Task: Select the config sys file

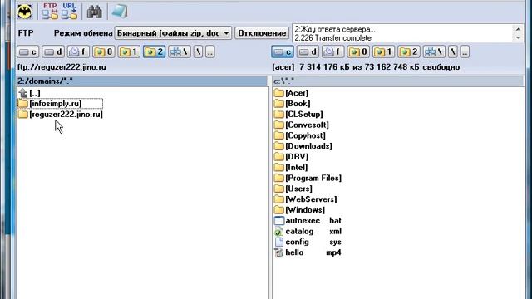Action: coord(308,242)
